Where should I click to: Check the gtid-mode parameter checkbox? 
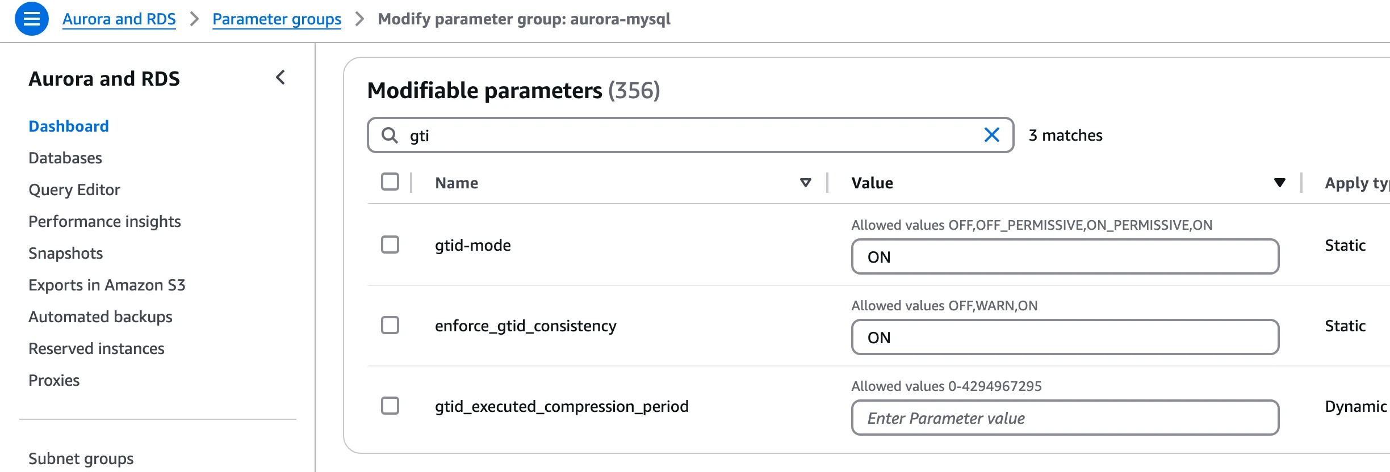(390, 245)
